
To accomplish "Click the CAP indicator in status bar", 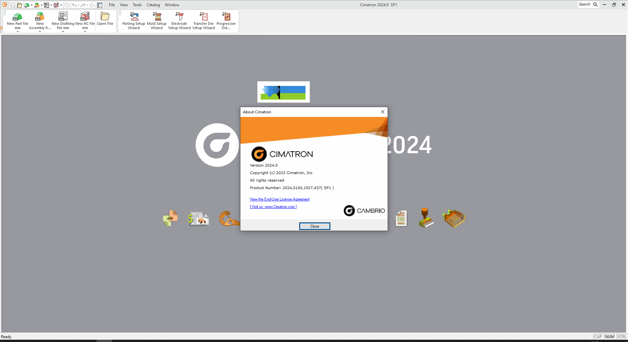I will (x=598, y=337).
